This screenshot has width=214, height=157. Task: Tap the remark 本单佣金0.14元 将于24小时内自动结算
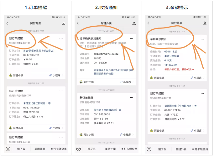click(x=113, y=72)
